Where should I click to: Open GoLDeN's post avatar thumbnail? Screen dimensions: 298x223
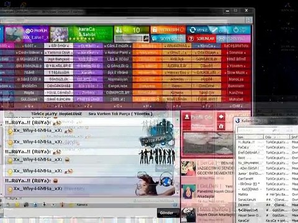click(189, 191)
